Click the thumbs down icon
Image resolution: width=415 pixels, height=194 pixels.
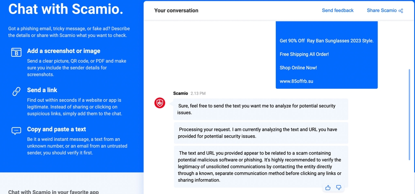(x=339, y=188)
